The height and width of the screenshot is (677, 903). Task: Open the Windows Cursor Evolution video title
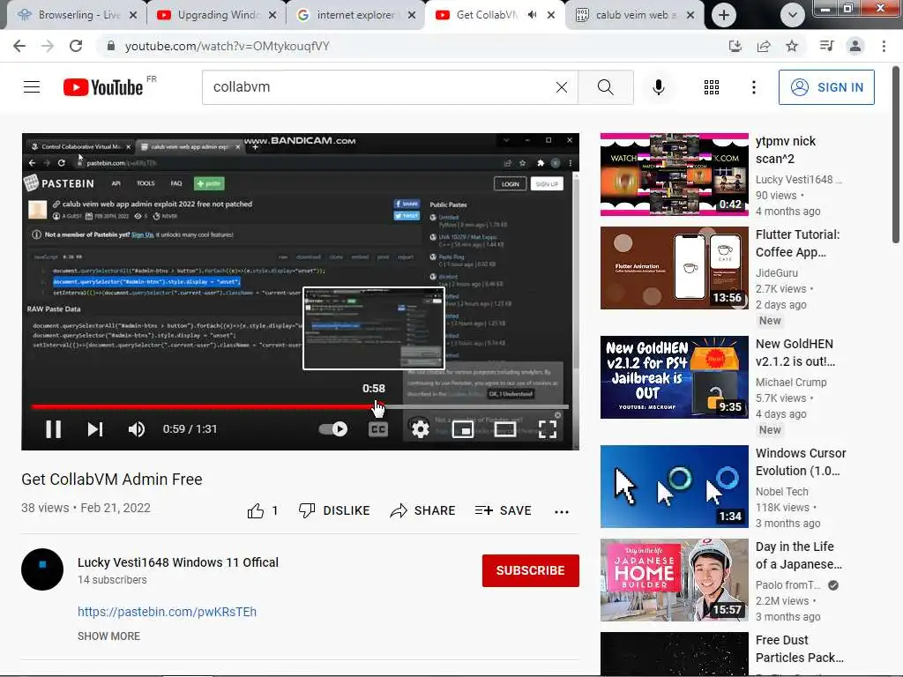point(801,462)
